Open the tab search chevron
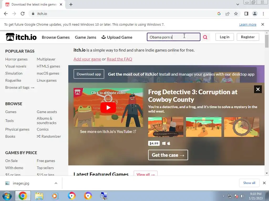Screen dimensions: 269x201 237,4
